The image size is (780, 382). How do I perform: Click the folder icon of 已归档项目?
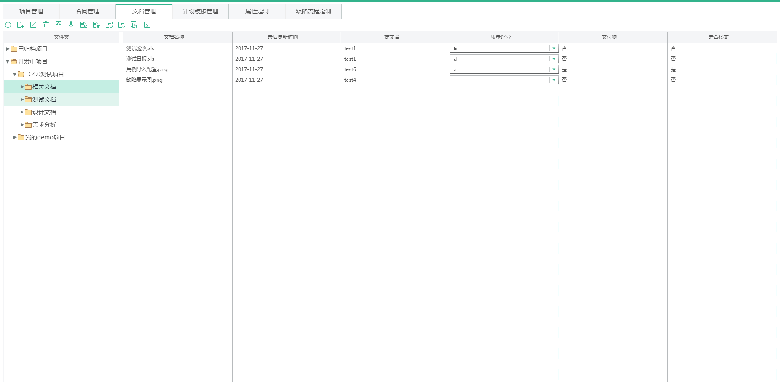tap(14, 49)
